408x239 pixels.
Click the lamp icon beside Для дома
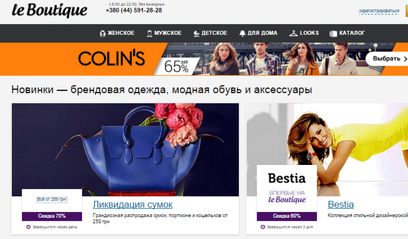coord(242,33)
